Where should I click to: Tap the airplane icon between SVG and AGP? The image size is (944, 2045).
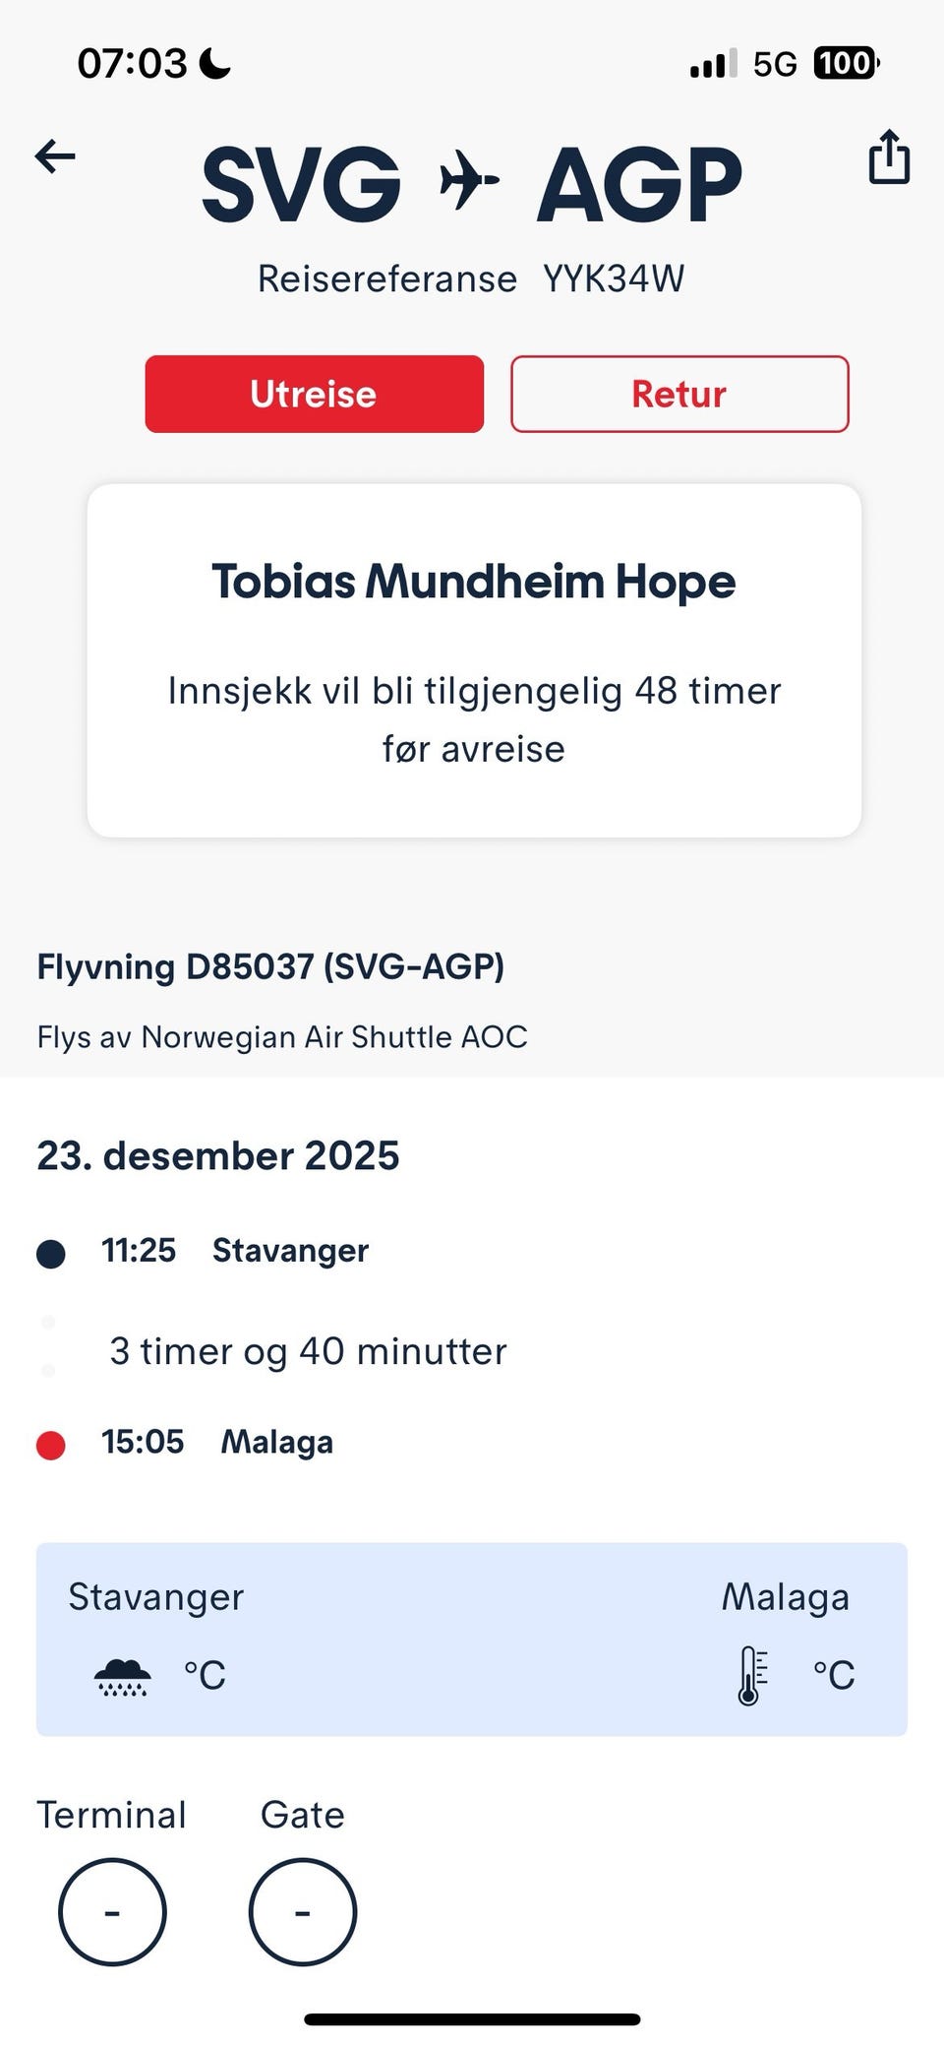(x=469, y=180)
